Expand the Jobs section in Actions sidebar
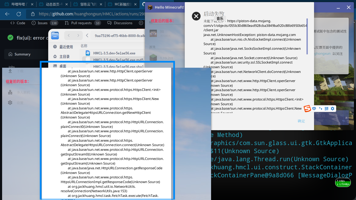This screenshot has height=200, width=356. point(11,67)
